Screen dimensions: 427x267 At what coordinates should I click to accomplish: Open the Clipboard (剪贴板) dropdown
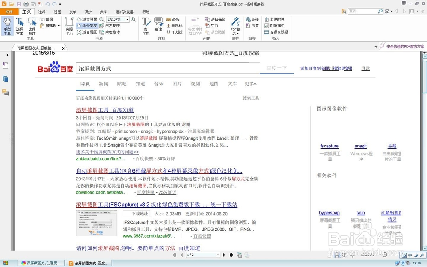point(50,26)
